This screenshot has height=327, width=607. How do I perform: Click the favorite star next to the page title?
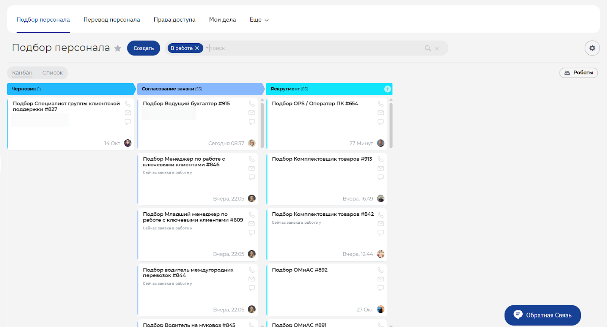tap(118, 48)
